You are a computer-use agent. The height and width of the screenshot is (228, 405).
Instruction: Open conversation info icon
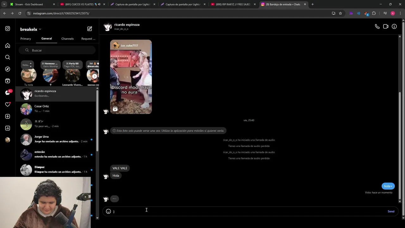click(x=394, y=27)
